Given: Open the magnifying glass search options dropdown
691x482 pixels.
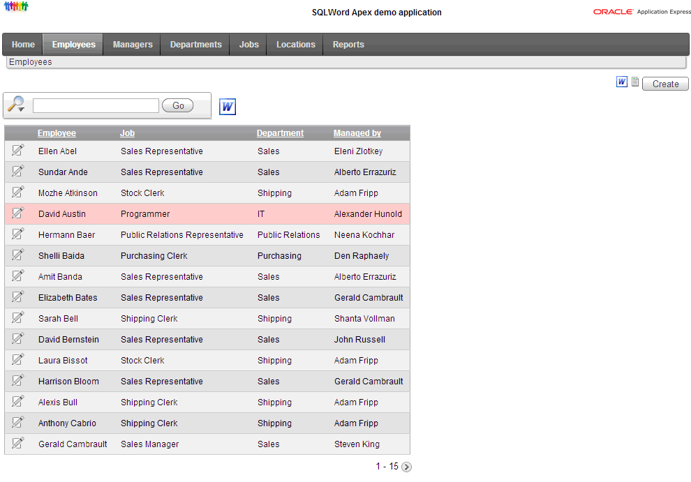Looking at the screenshot, I should click(x=16, y=105).
